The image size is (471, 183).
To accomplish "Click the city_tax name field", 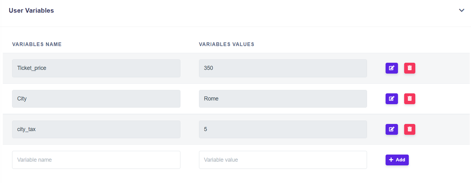I will tap(96, 129).
